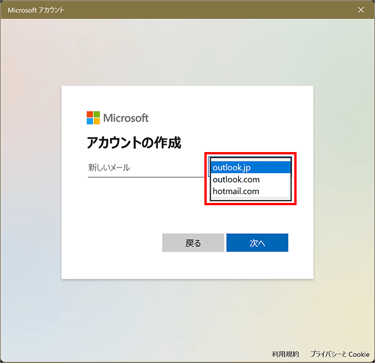Pick hotmail.com as the email domain
The image size is (375, 363).
click(x=251, y=191)
